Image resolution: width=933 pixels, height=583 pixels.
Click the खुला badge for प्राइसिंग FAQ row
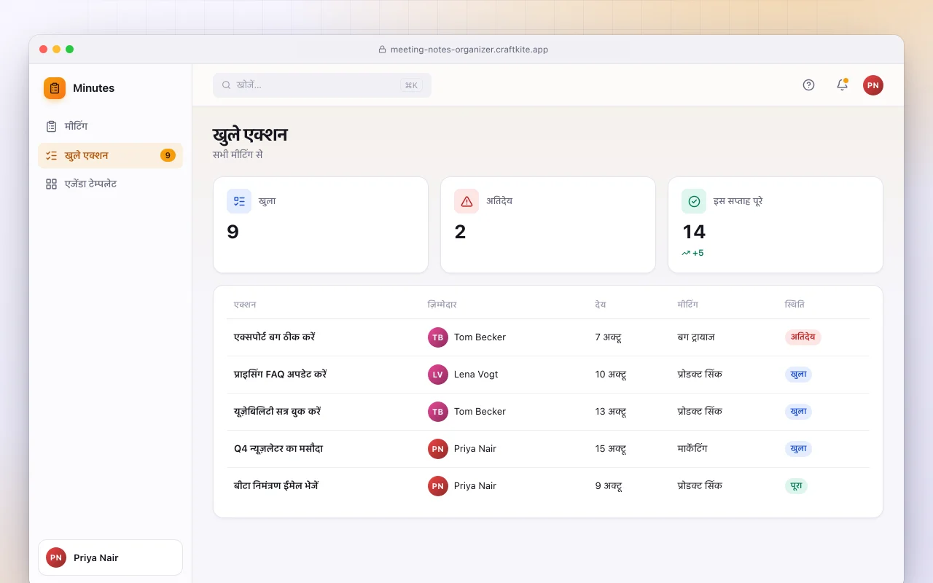point(798,375)
